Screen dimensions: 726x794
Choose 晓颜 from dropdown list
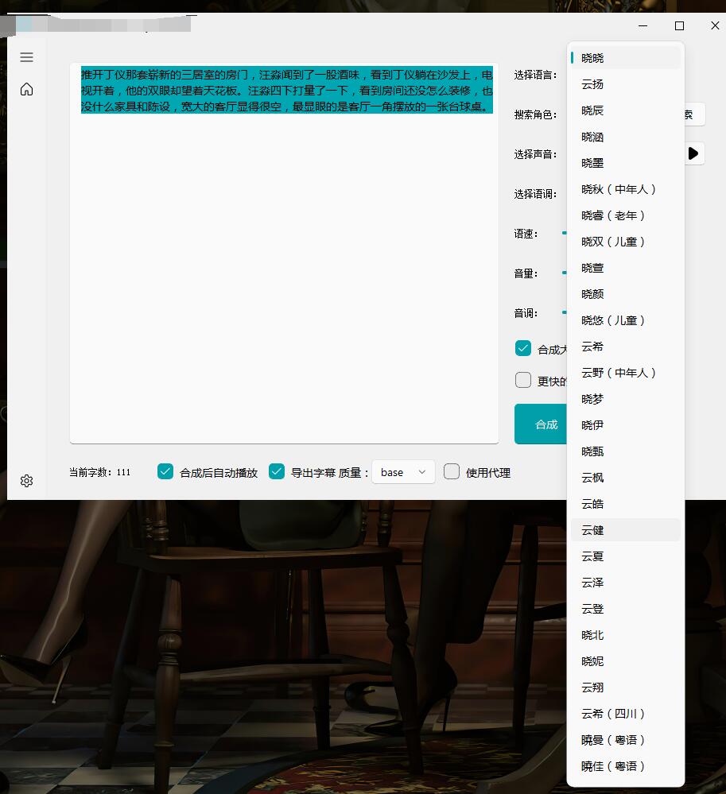(x=626, y=294)
